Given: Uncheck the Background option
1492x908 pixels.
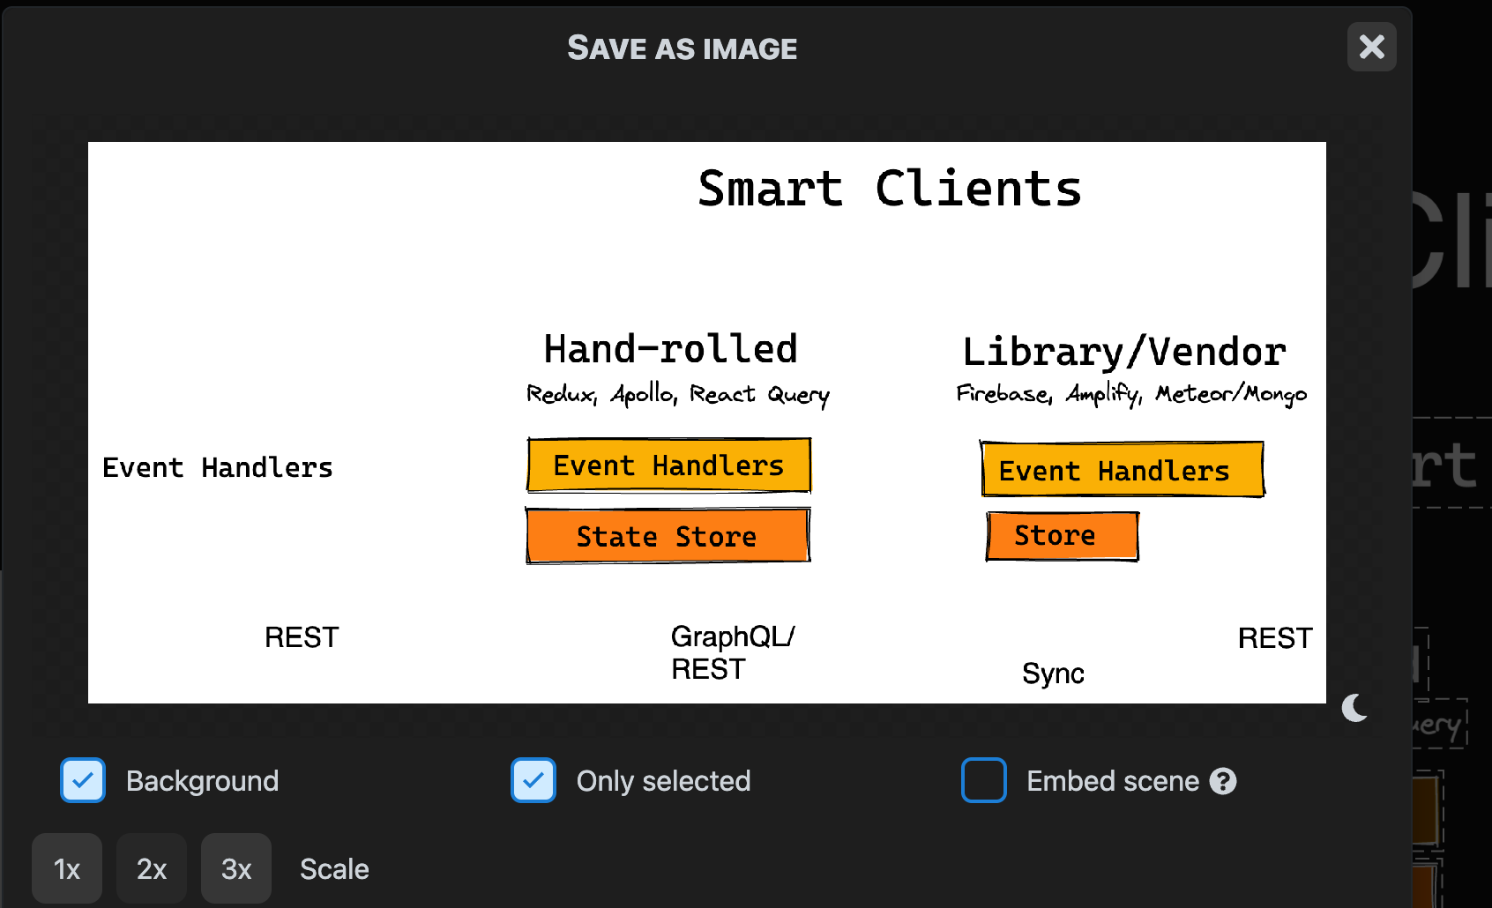Looking at the screenshot, I should coord(82,780).
